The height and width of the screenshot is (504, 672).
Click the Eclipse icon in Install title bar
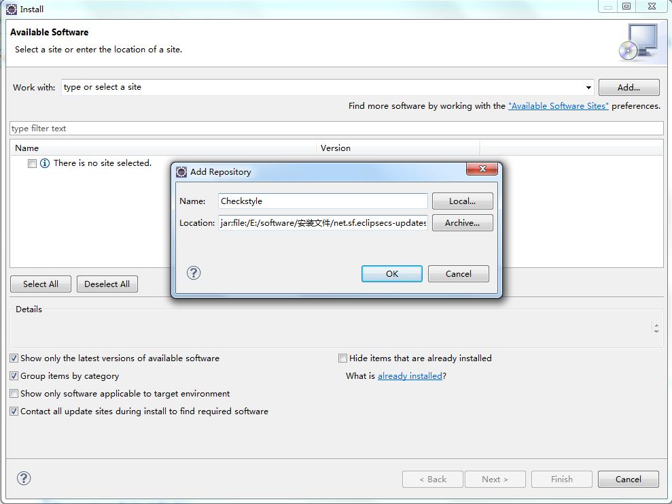coord(12,9)
